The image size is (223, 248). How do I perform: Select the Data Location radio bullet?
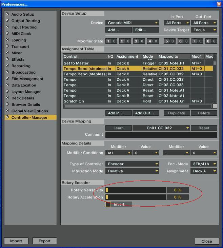7,85
